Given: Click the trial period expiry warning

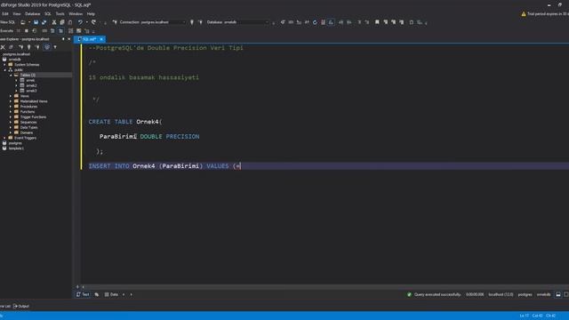Looking at the screenshot, I should (545, 14).
